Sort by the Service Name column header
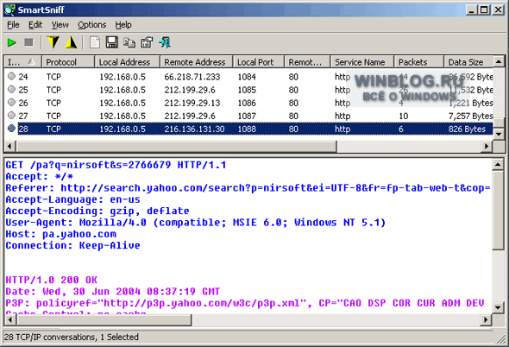509x347 pixels. pyautogui.click(x=362, y=62)
